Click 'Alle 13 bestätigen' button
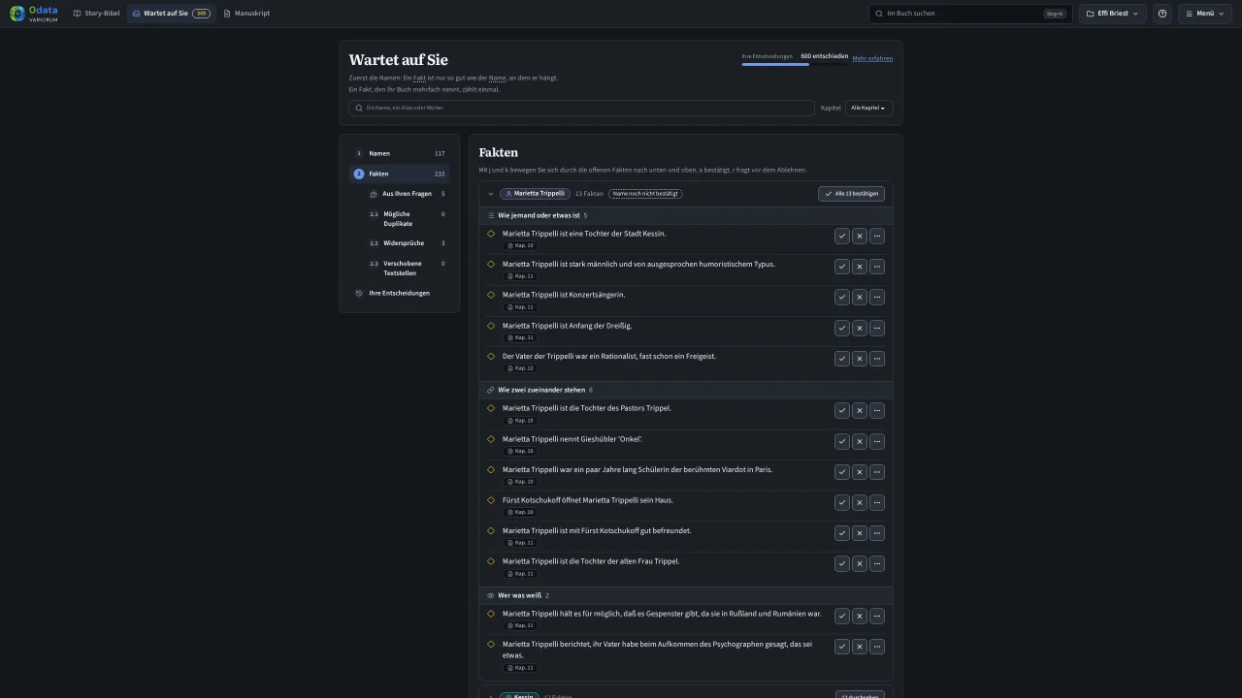The height and width of the screenshot is (698, 1242). click(x=851, y=194)
